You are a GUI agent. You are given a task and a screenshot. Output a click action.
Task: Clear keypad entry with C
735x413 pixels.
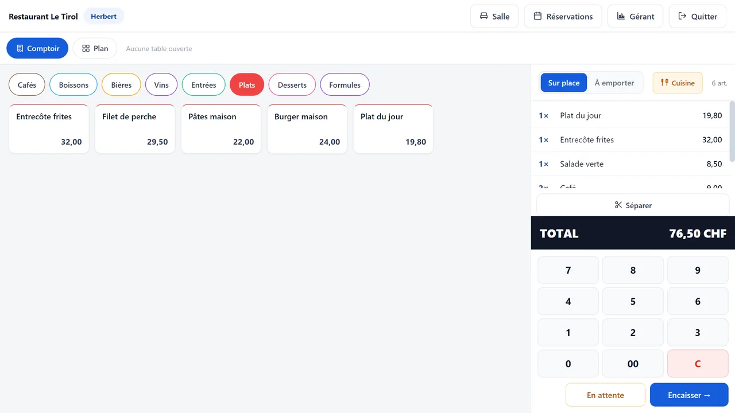698,364
